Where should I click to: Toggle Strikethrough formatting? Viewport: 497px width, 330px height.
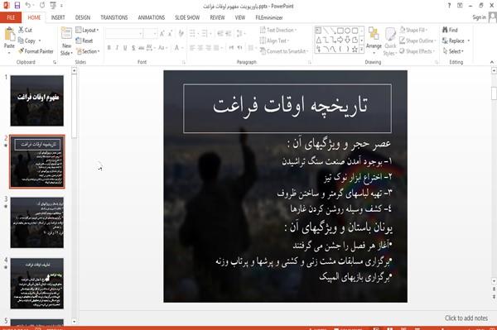pyautogui.click(x=142, y=48)
